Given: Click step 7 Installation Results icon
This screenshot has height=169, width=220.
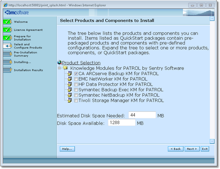Looking at the screenshot, I should pyautogui.click(x=7, y=70).
